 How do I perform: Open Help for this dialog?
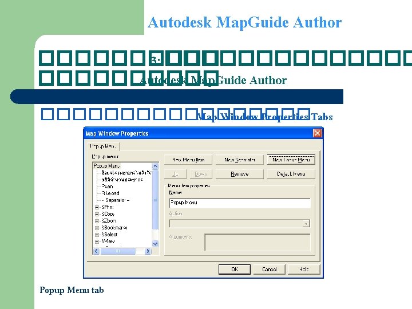pos(304,270)
